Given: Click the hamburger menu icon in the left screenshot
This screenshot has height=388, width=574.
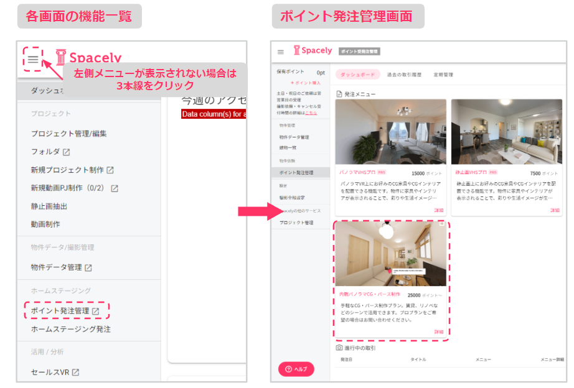Looking at the screenshot, I should 33,59.
